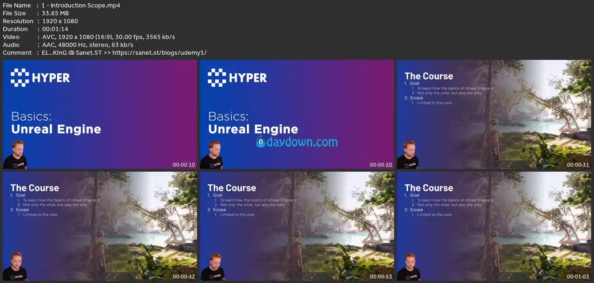This screenshot has height=283, width=594.
Task: Click the presenter webcam in the 00:00:53 frame
Action: 212,266
